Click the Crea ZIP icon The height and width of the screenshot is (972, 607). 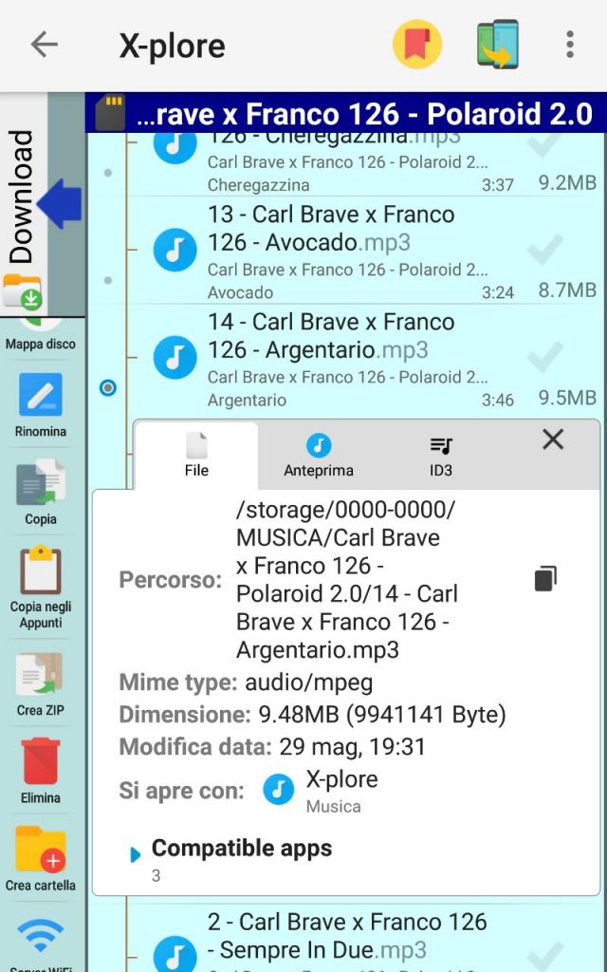point(40,674)
